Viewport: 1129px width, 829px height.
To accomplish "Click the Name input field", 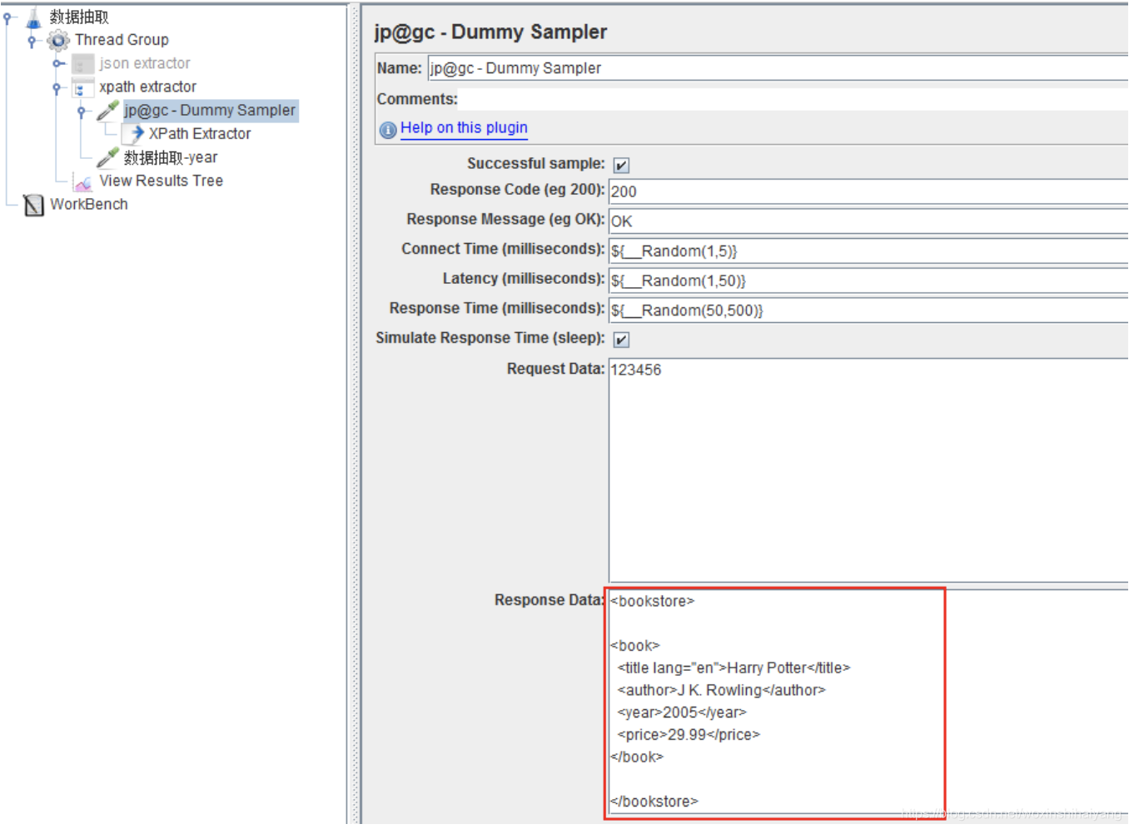I will pos(778,68).
